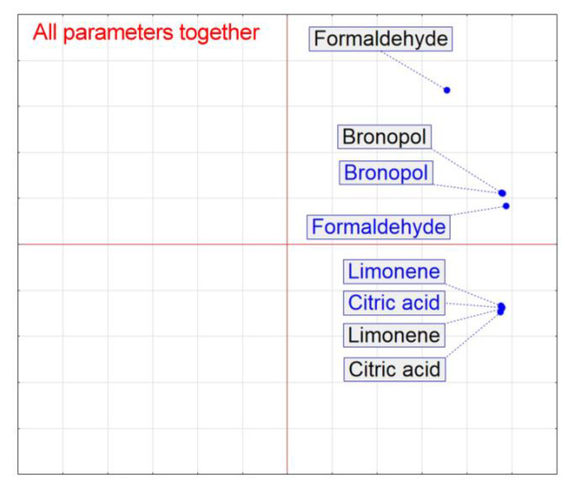Click the data point under black Formaldehyde label
This screenshot has width=571, height=490.
point(447,90)
